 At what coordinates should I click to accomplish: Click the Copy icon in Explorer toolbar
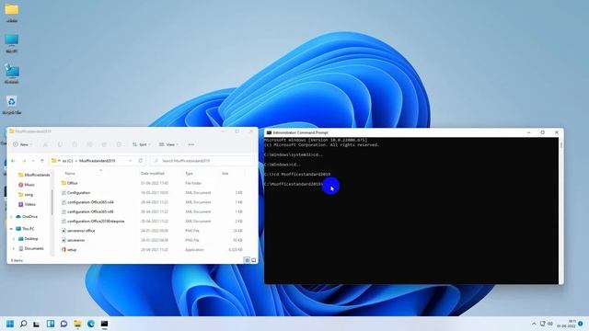(60, 144)
